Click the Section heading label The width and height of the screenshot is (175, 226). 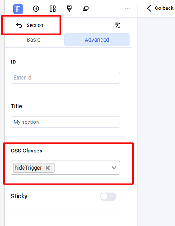(35, 25)
